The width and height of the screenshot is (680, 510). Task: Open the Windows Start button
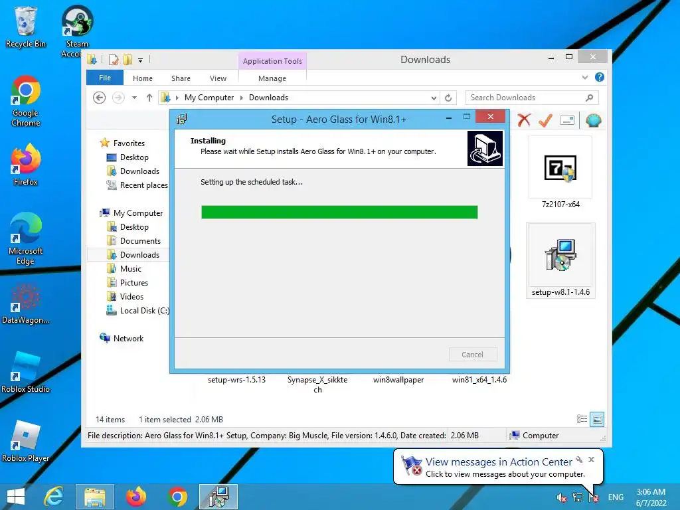coord(16,497)
